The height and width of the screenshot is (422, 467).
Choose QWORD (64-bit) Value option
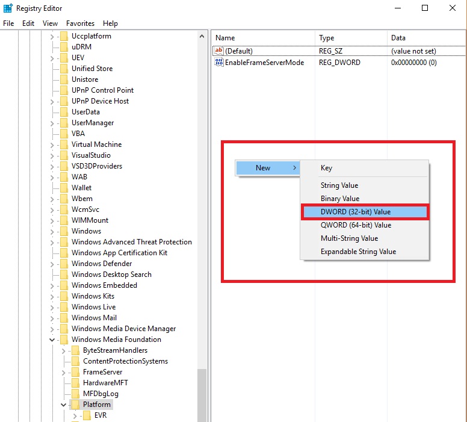(x=365, y=225)
